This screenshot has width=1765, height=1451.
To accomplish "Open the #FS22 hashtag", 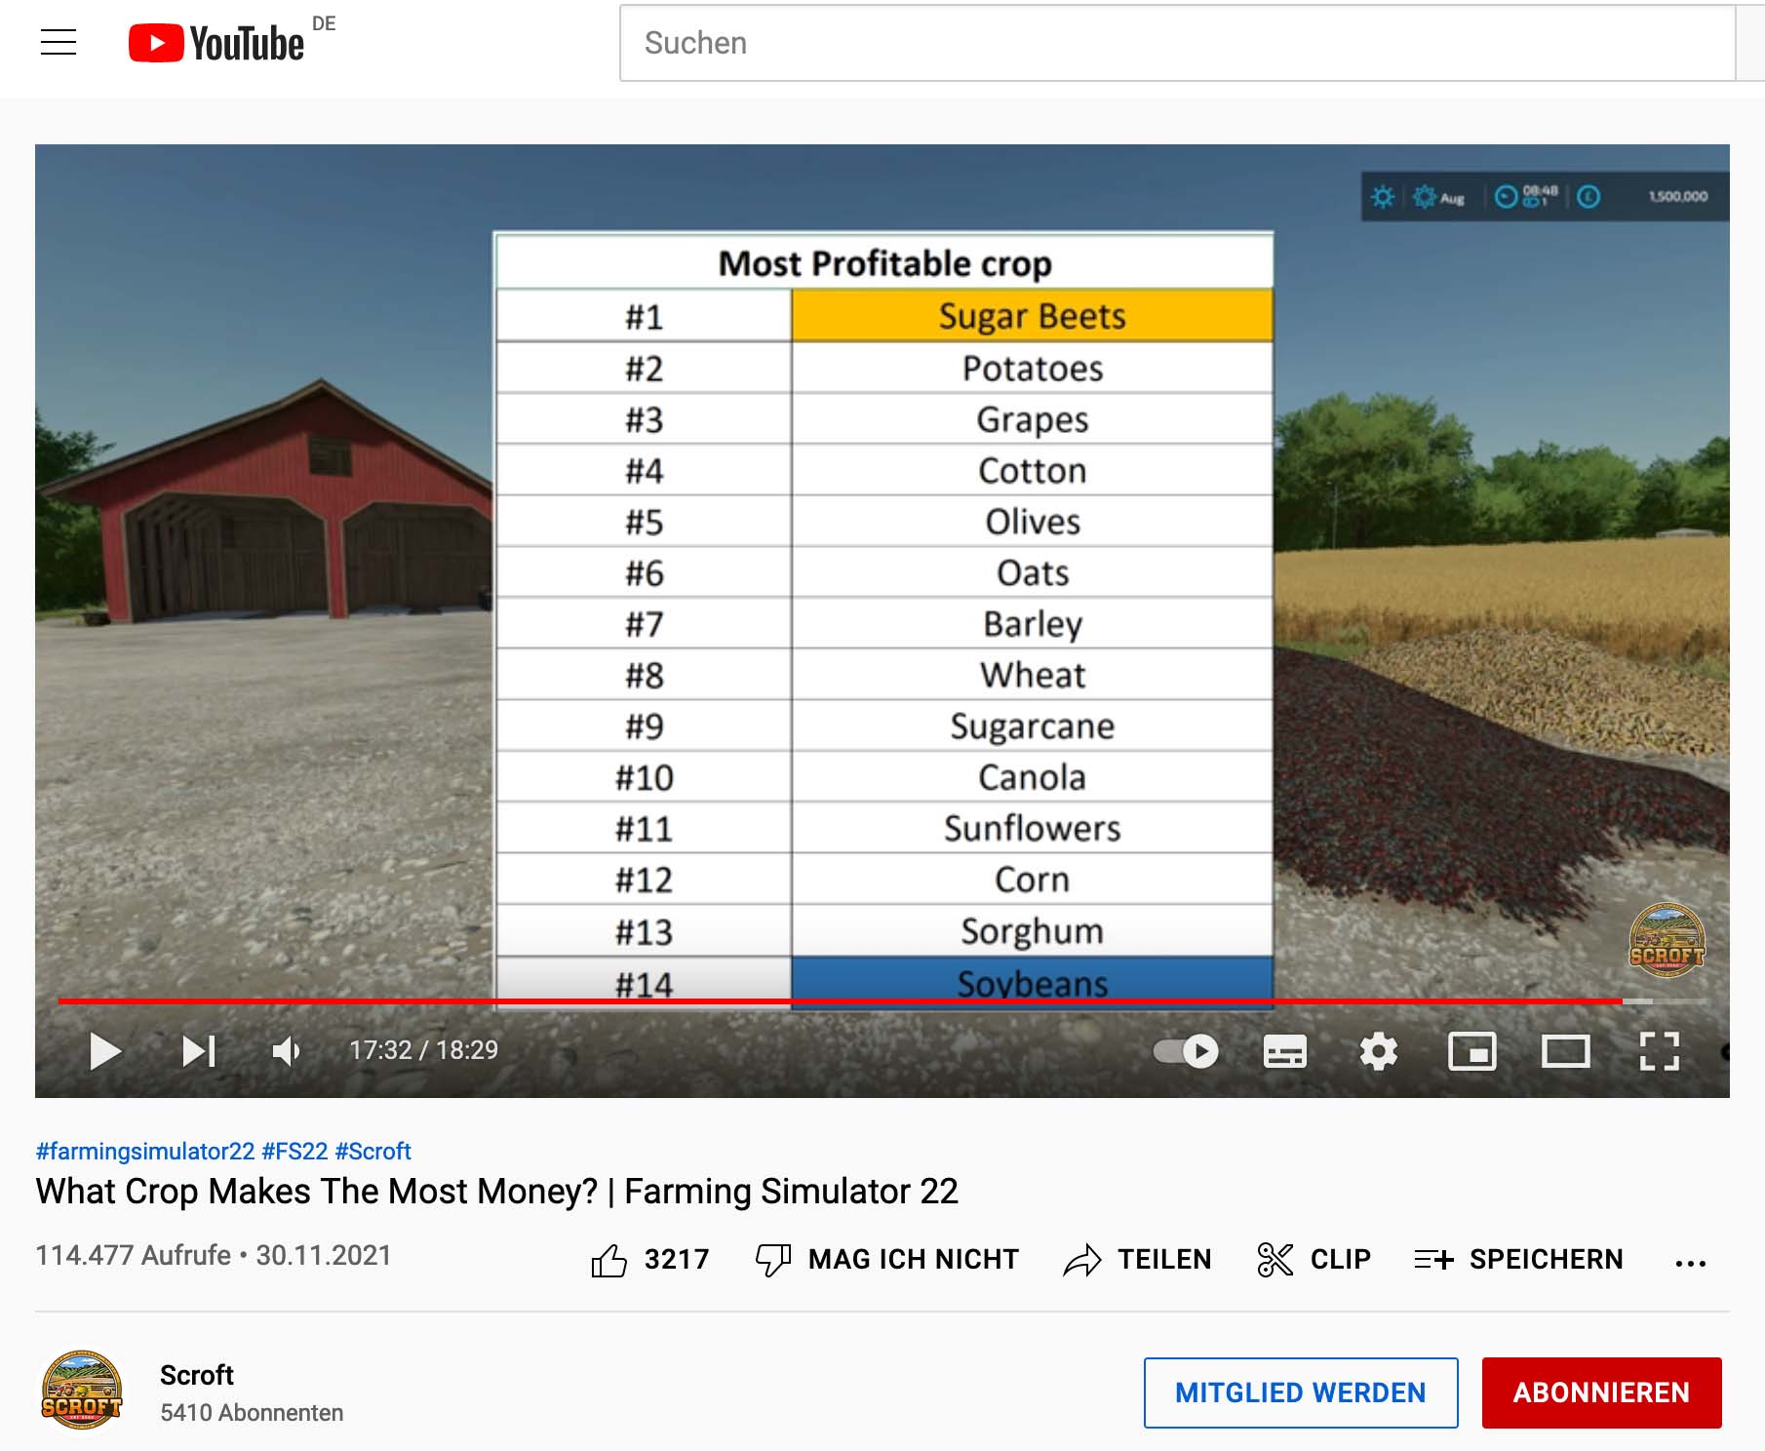I will [294, 1152].
